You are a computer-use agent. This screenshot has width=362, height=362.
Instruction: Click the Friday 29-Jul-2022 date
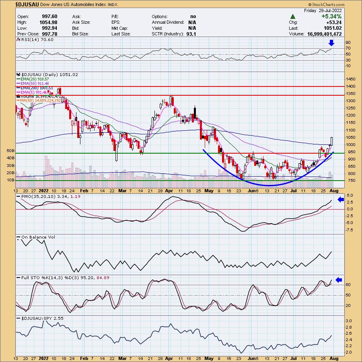point(323,10)
